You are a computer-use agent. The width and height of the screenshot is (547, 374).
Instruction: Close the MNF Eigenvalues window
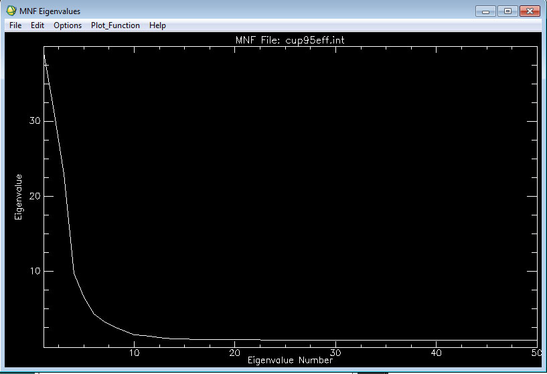(x=530, y=11)
